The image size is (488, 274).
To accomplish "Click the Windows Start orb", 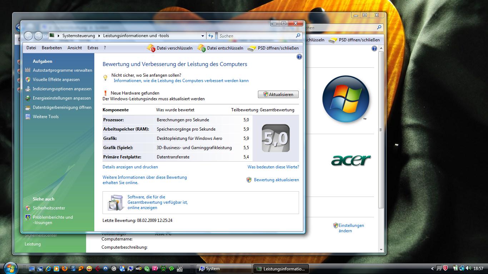I will click(10, 268).
